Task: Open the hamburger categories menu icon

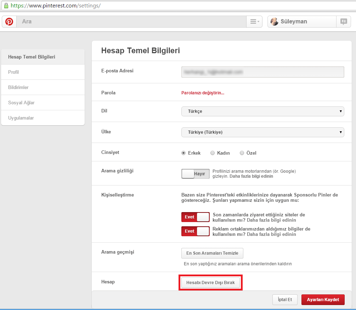Action: [254, 22]
